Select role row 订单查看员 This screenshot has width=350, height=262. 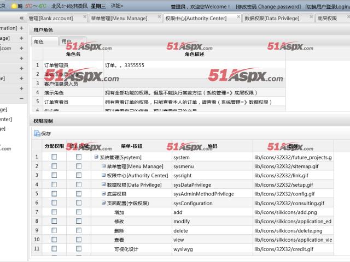pyautogui.click(x=159, y=102)
